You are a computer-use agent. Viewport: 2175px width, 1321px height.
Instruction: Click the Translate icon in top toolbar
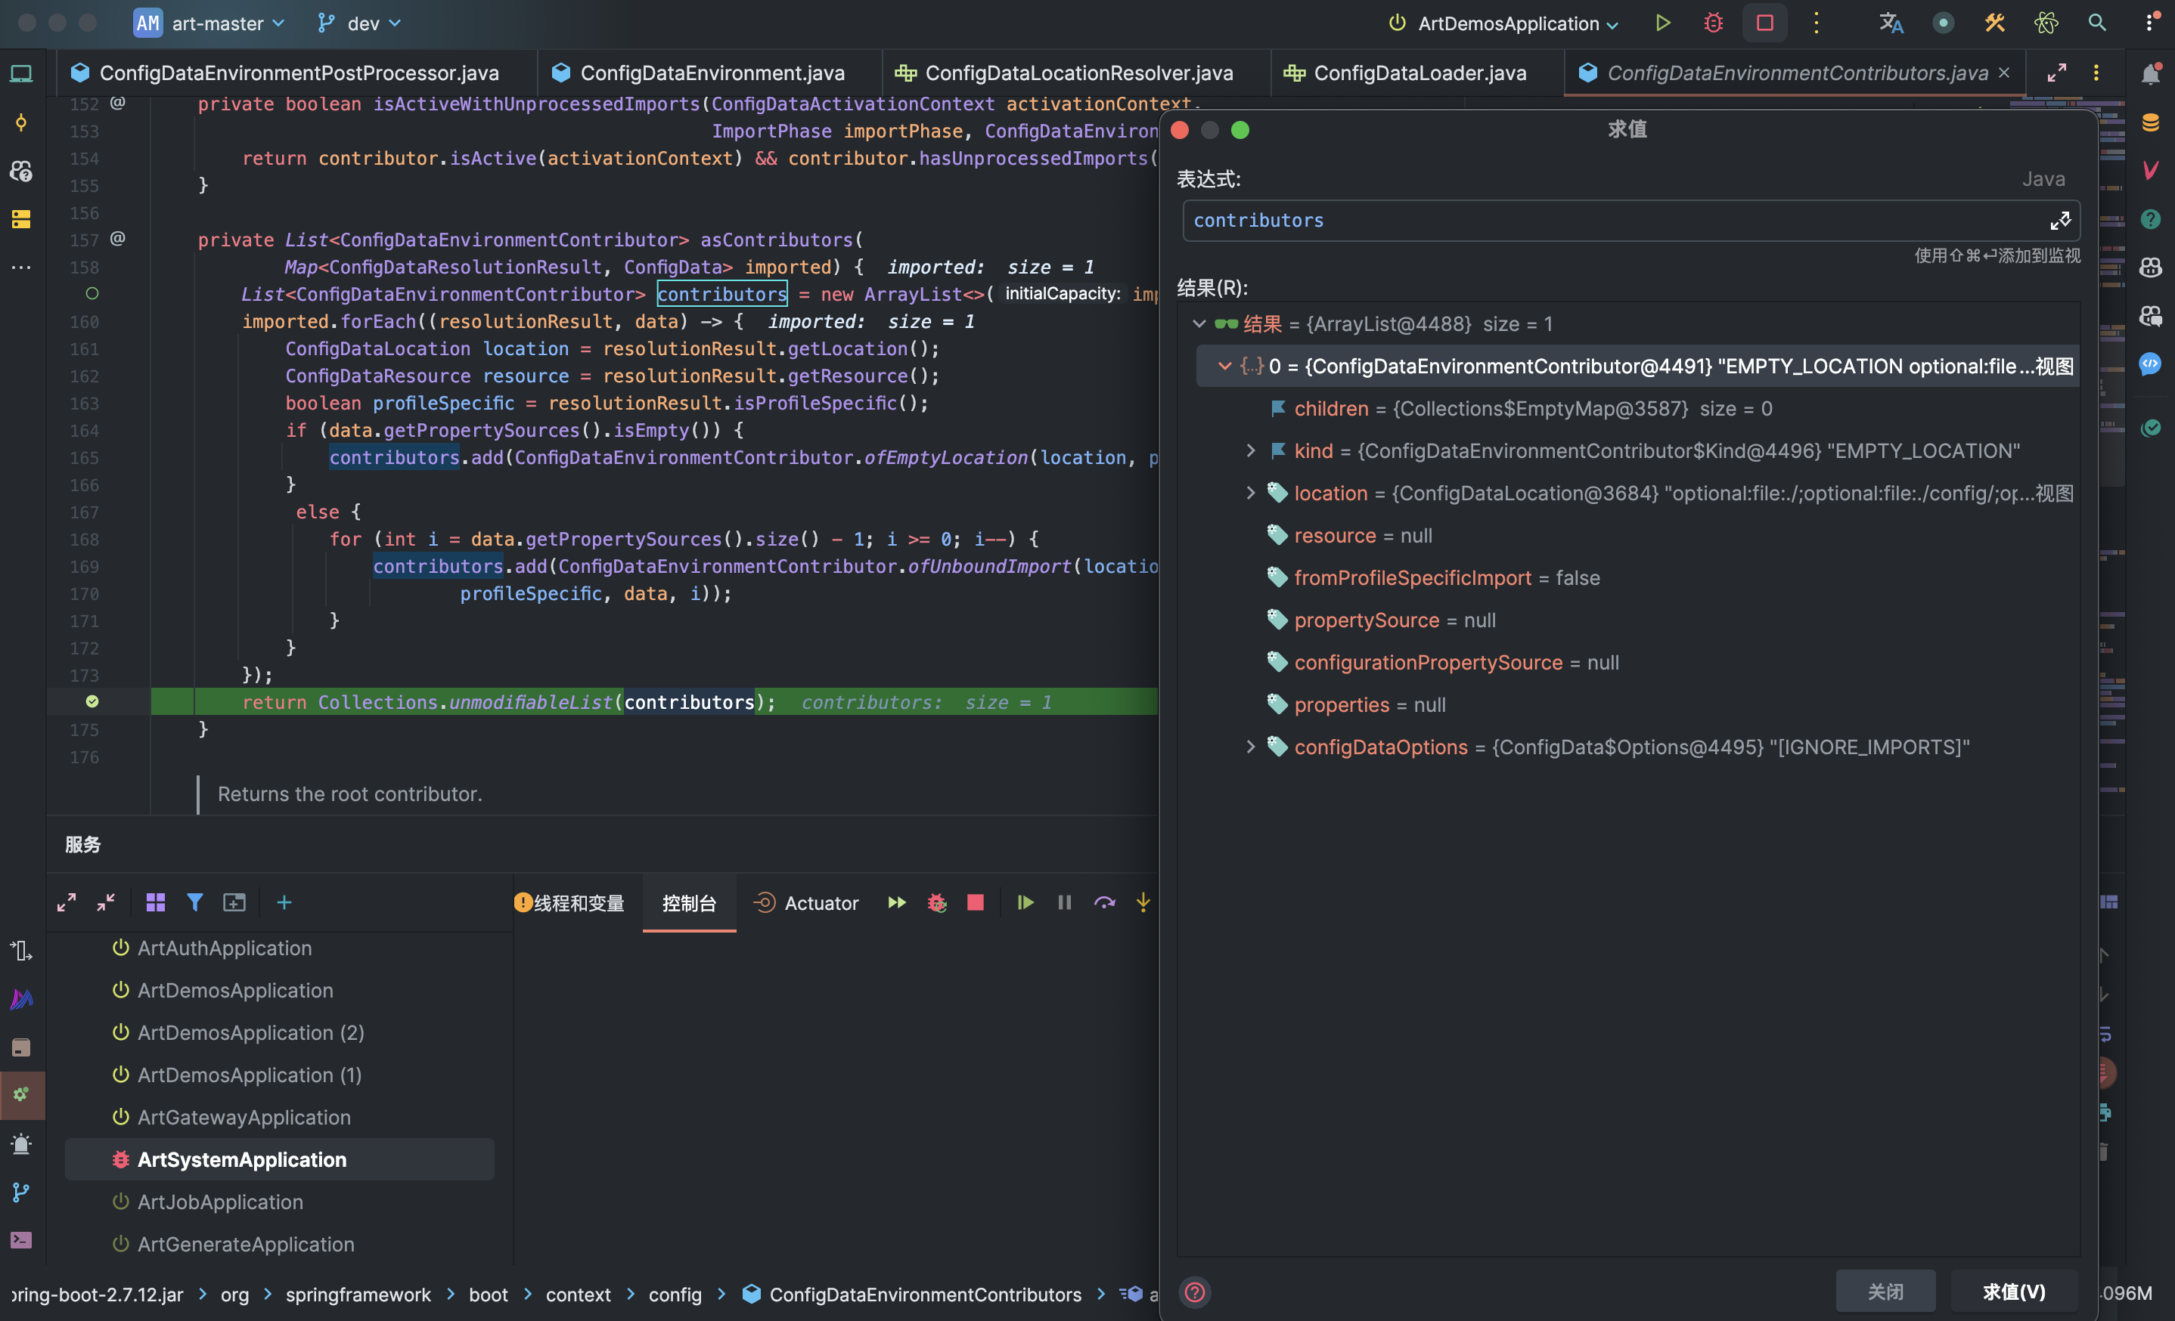pyautogui.click(x=1890, y=23)
